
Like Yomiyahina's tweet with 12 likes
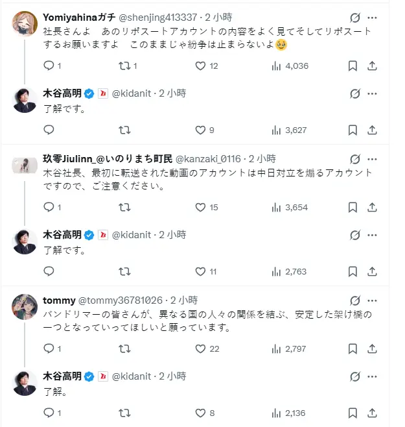click(201, 66)
